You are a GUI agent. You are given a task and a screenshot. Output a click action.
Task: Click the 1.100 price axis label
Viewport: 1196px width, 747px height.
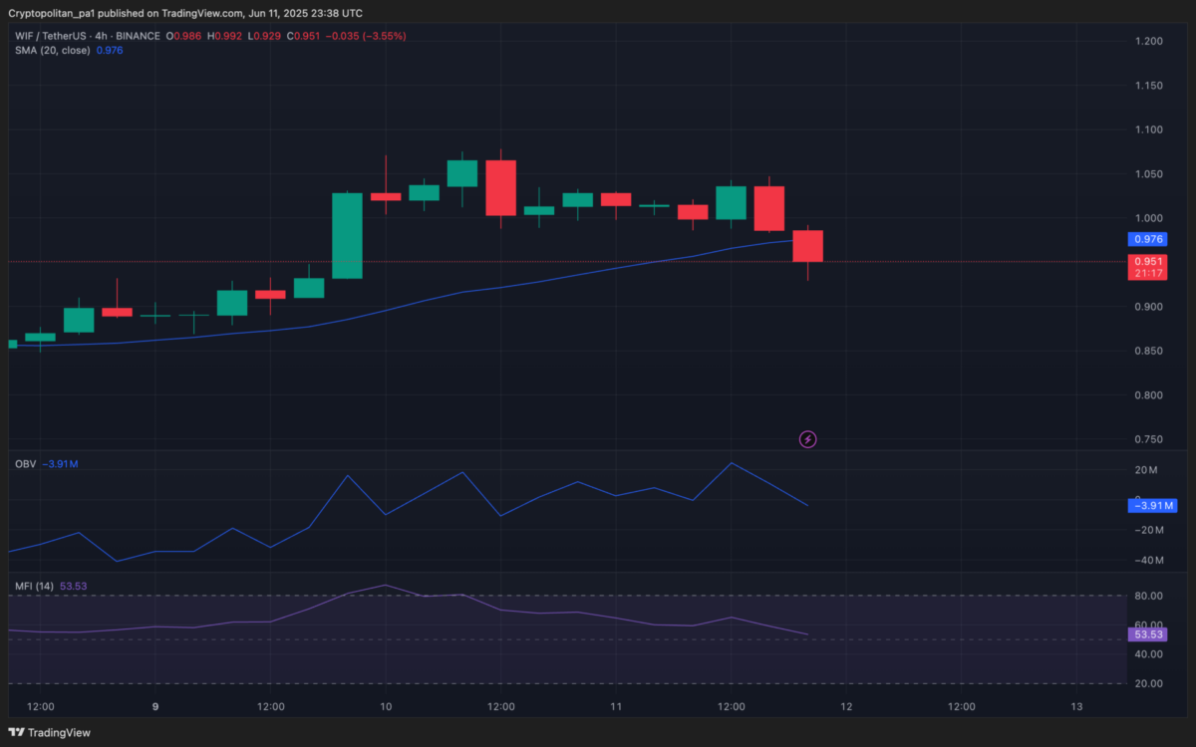pyautogui.click(x=1149, y=129)
